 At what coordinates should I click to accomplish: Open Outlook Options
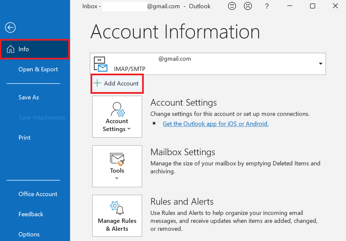pos(29,234)
